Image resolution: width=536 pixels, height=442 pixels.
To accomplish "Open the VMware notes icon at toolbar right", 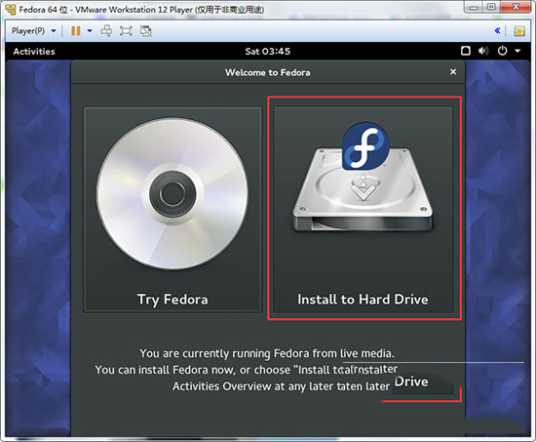I will click(519, 31).
